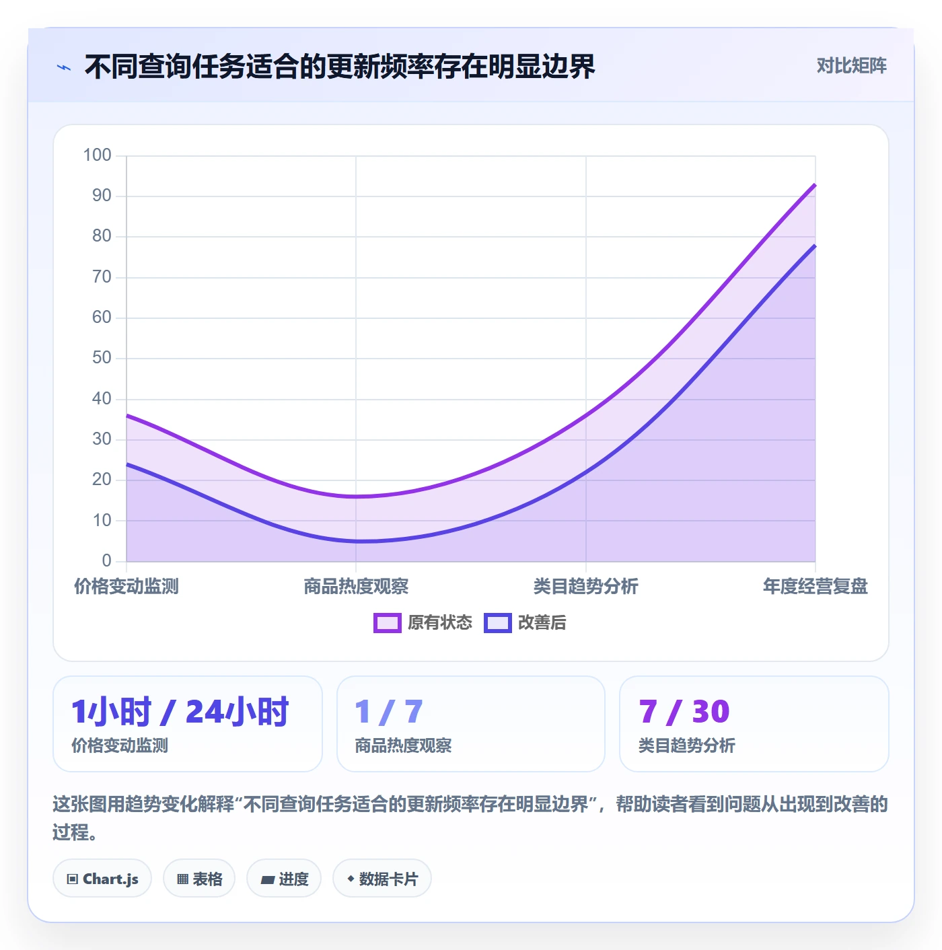Toggle the 改善后 legend series
Image resolution: width=942 pixels, height=950 pixels.
coord(525,623)
